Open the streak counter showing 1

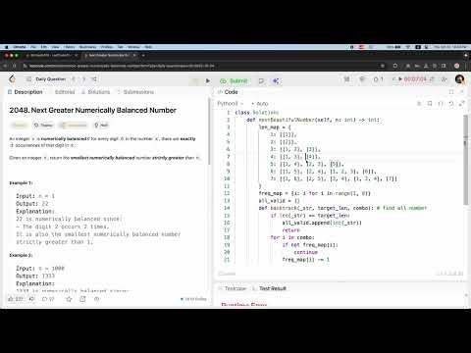[378, 79]
